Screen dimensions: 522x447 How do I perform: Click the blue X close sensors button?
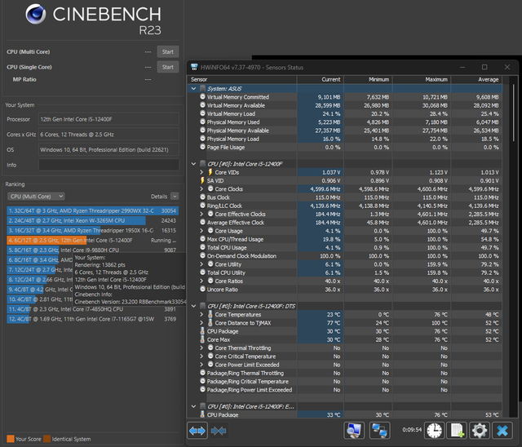pos(502,431)
